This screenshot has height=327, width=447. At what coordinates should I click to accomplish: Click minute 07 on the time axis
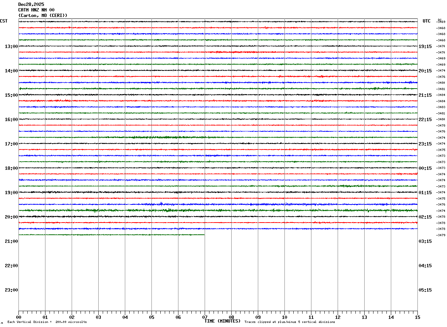(x=205, y=317)
